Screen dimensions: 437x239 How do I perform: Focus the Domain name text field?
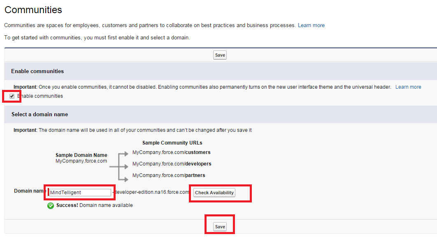80,193
